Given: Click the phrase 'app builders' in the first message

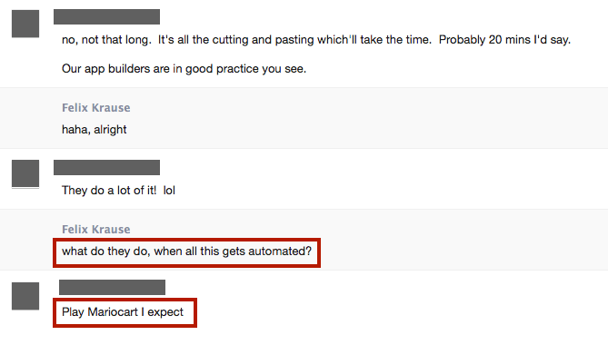Looking at the screenshot, I should [x=117, y=69].
